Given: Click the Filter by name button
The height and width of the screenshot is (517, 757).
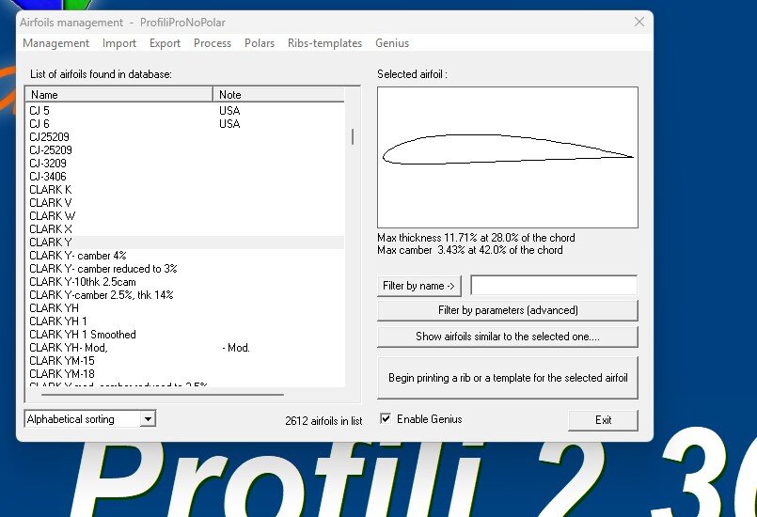Looking at the screenshot, I should click(x=419, y=286).
